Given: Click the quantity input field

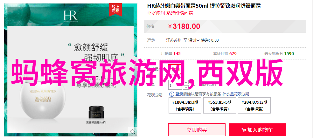Looking at the screenshot, I should 175,85.
